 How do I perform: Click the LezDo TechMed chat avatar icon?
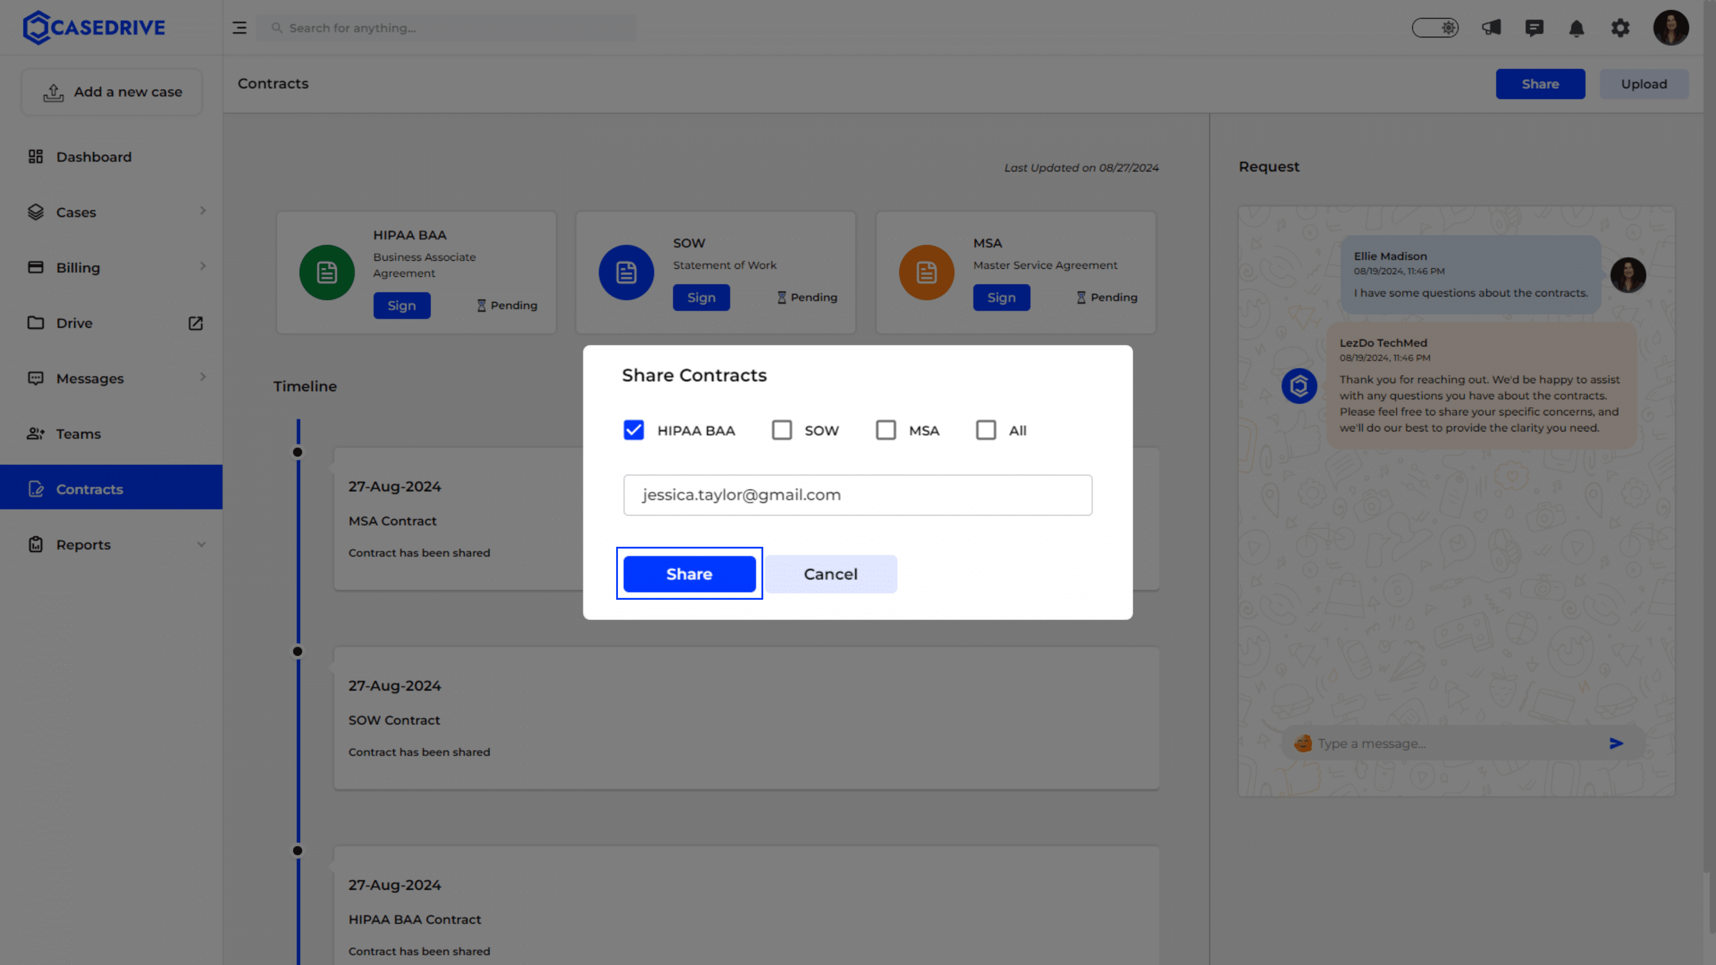tap(1299, 385)
